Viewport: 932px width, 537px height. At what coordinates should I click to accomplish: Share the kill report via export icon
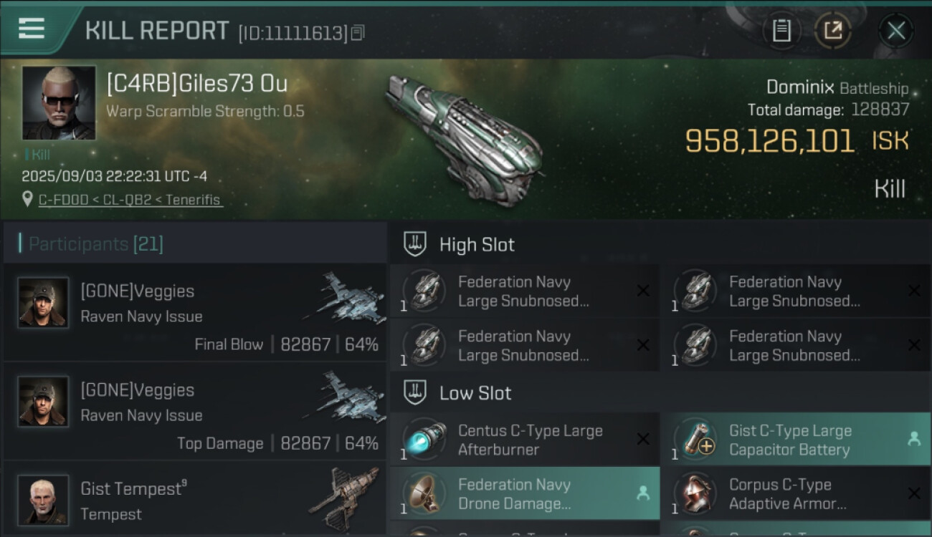[833, 31]
